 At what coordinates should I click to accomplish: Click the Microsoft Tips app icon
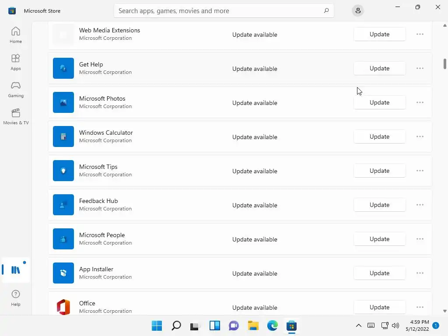[x=63, y=171]
